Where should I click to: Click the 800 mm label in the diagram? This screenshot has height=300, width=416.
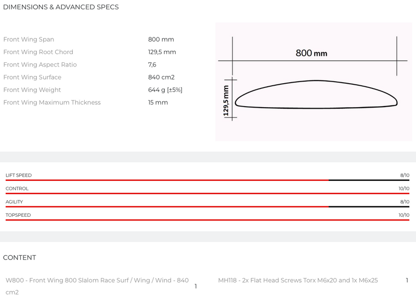pos(311,53)
